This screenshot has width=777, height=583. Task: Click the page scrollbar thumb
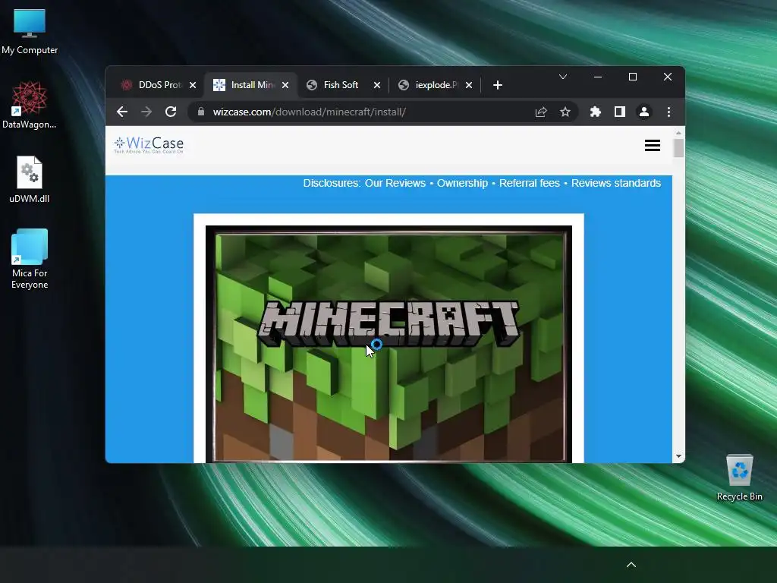678,148
